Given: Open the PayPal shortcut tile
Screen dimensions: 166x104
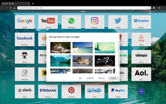Looking at the screenshot, I should pyautogui.click(x=118, y=91).
